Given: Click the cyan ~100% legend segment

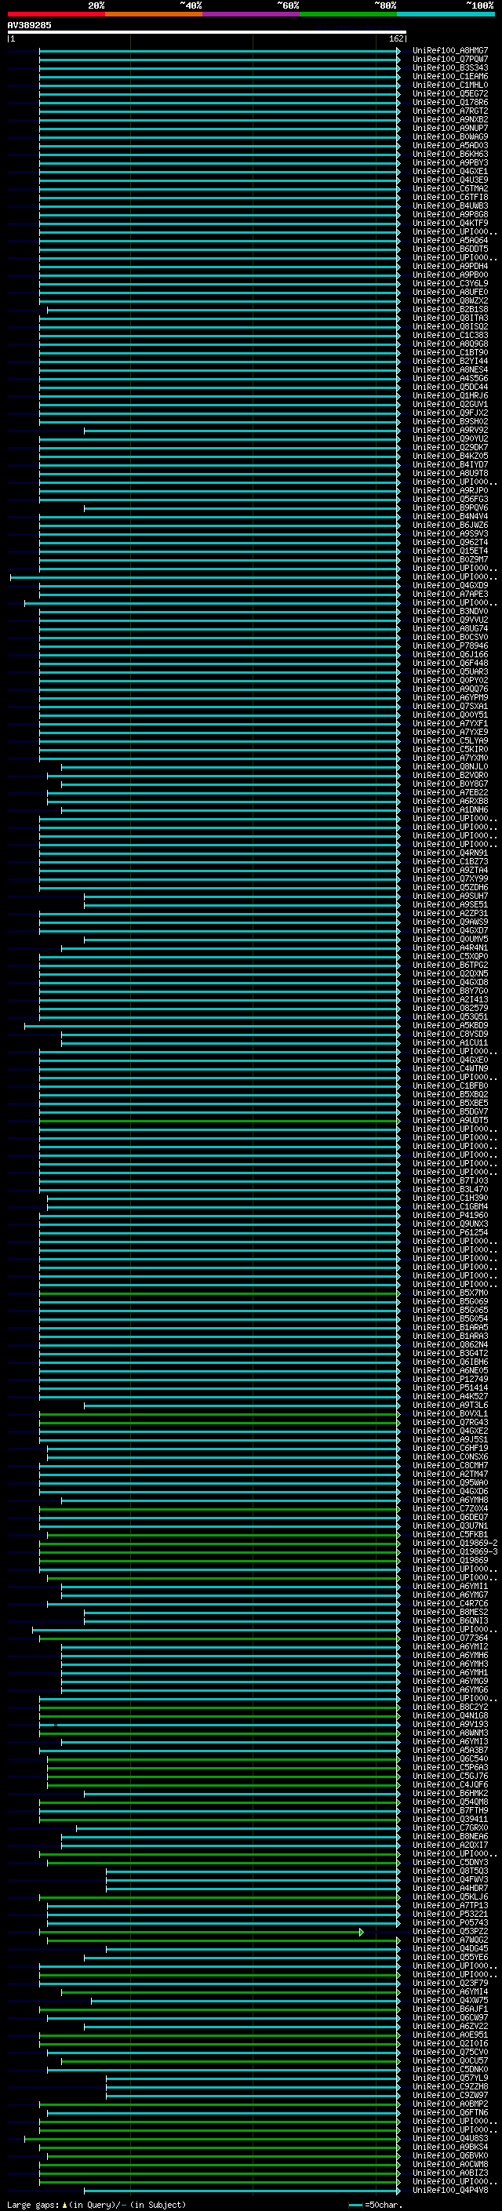Looking at the screenshot, I should pyautogui.click(x=446, y=14).
